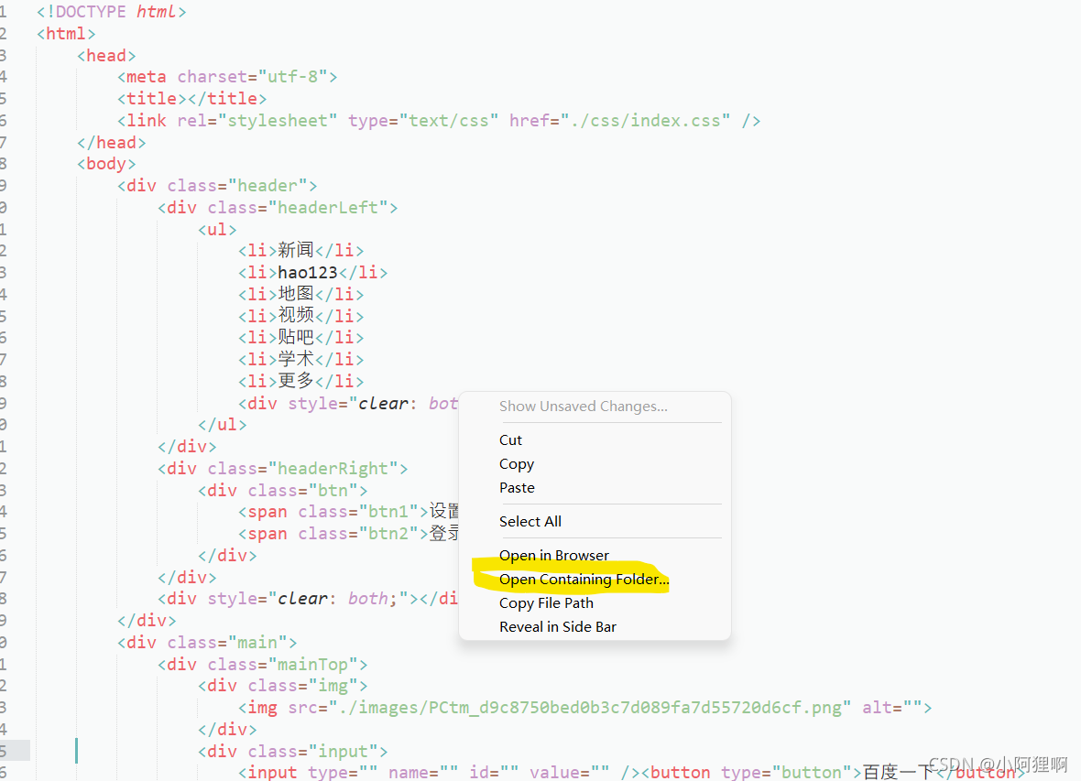Click the opening <body> tag
Image resolution: width=1081 pixels, height=781 pixels.
(x=106, y=164)
